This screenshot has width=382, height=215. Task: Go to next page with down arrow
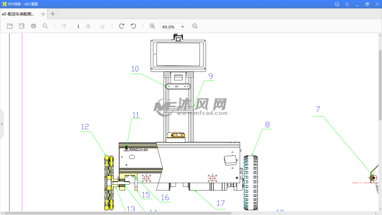point(102,26)
